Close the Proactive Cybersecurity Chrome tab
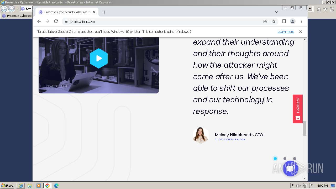The width and height of the screenshot is (336, 189). point(94,12)
